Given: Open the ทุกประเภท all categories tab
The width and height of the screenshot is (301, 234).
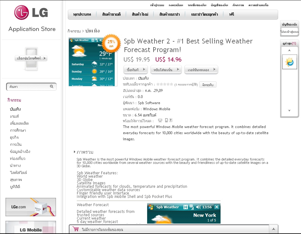Looking at the screenshot, I should [x=82, y=14].
